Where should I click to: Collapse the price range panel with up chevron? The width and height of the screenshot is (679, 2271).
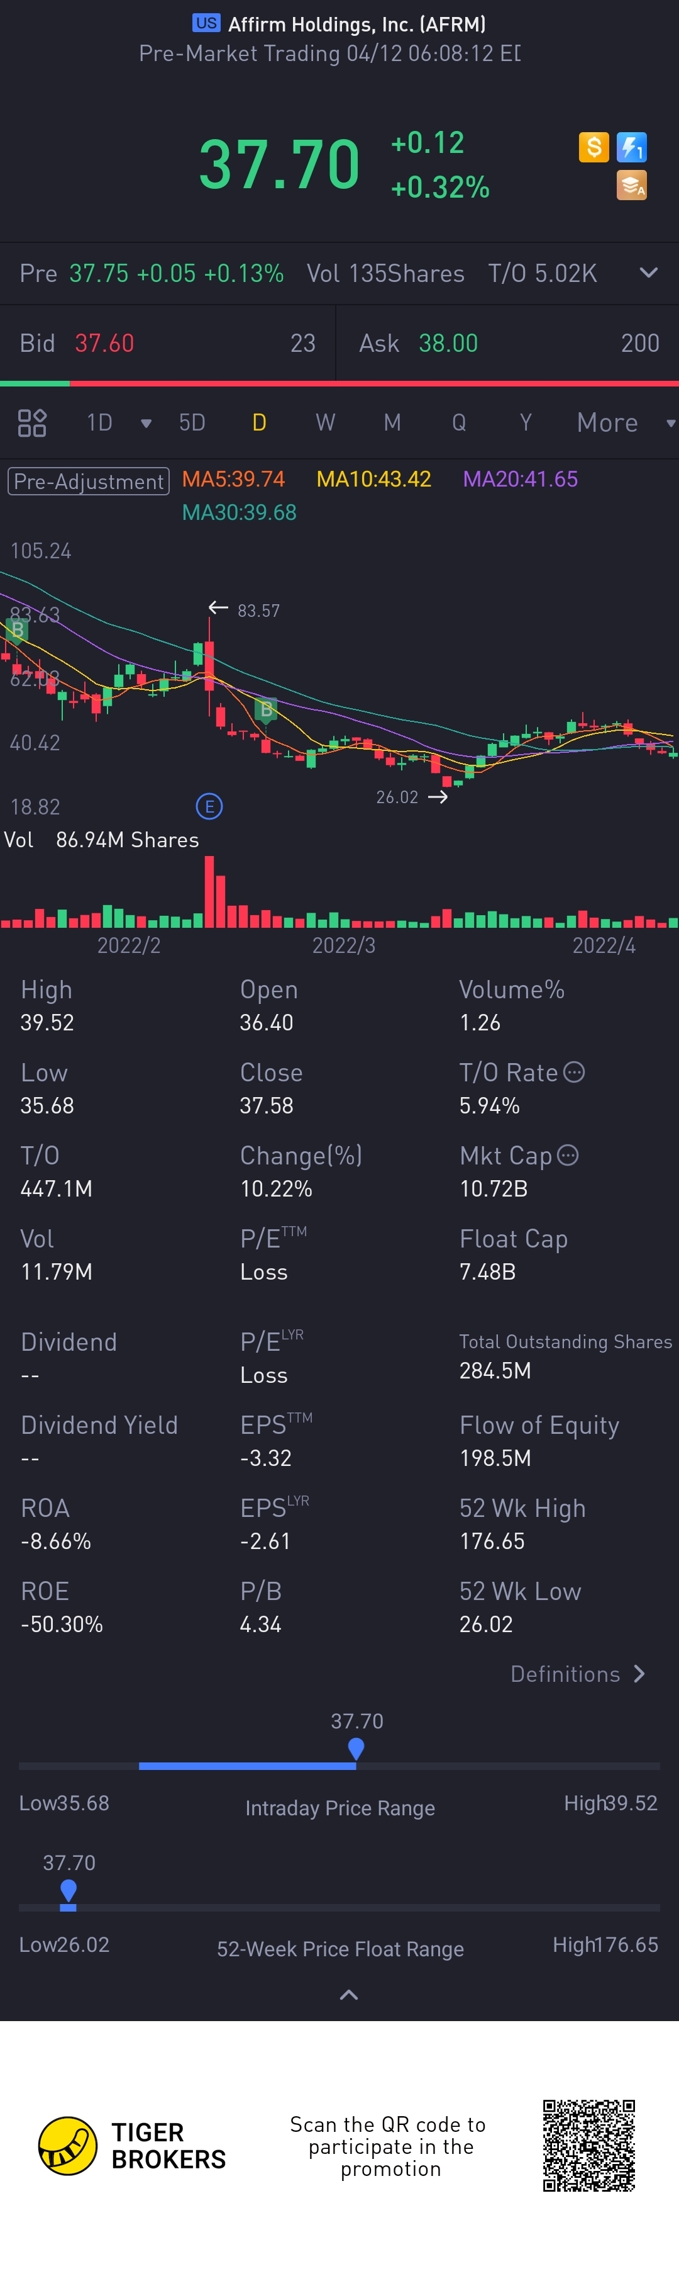click(349, 1995)
